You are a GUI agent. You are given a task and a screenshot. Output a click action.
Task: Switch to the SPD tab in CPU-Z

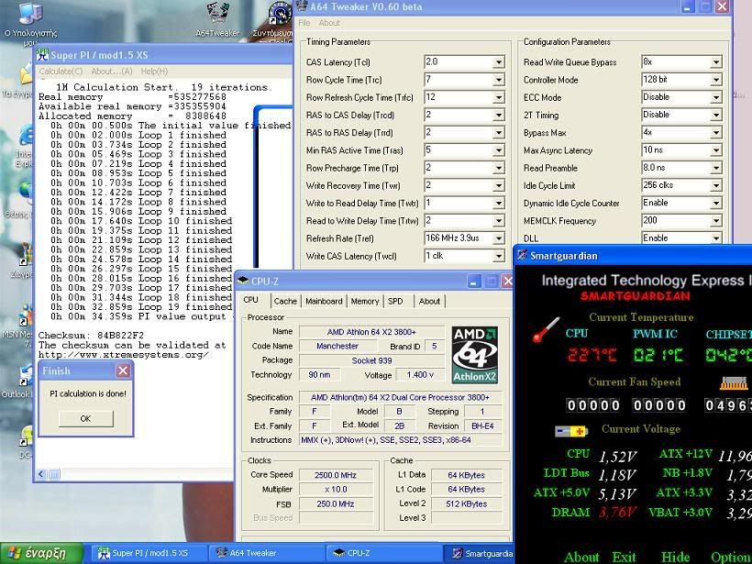395,301
